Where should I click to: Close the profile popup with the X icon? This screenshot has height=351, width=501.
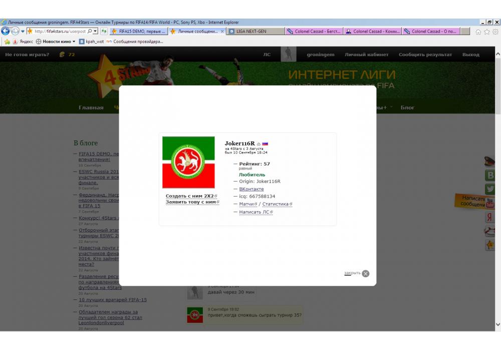(366, 273)
